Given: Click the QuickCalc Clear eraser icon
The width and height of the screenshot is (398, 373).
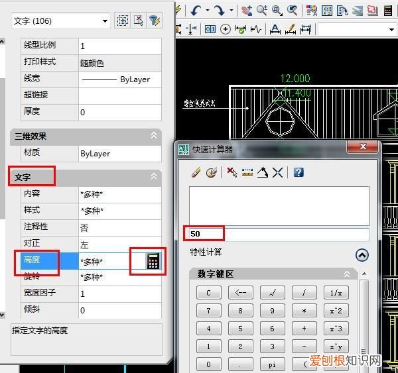Looking at the screenshot, I should tap(196, 173).
